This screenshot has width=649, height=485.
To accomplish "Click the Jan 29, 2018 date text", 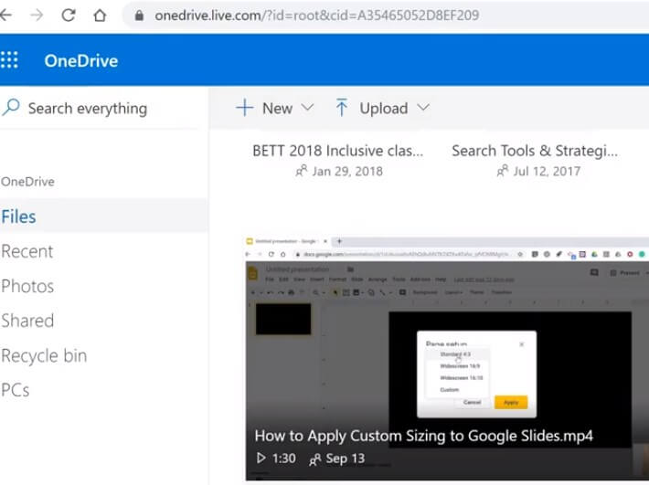I will 347,171.
